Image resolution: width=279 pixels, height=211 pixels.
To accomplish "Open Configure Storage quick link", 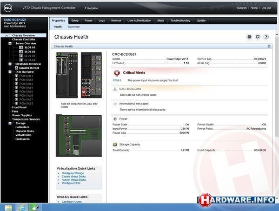I will tap(73, 173).
